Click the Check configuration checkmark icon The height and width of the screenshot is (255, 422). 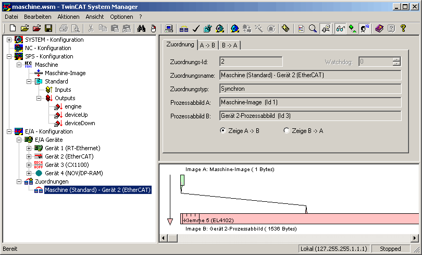tap(196, 28)
